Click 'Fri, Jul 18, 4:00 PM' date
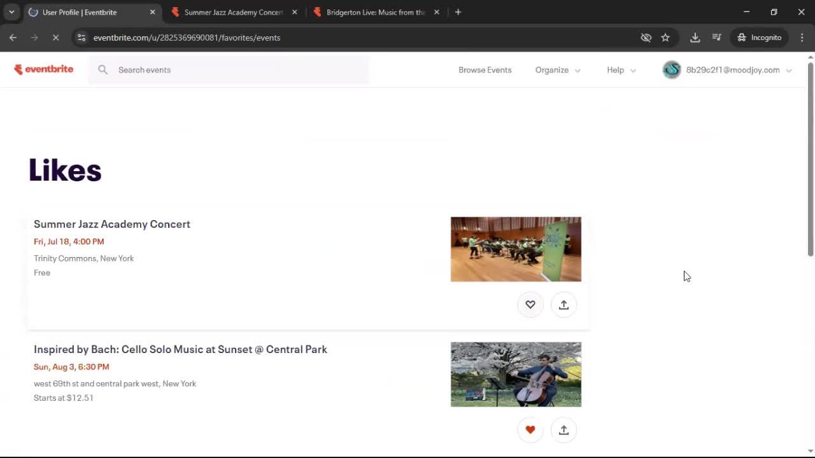Viewport: 815px width, 458px height. (69, 241)
